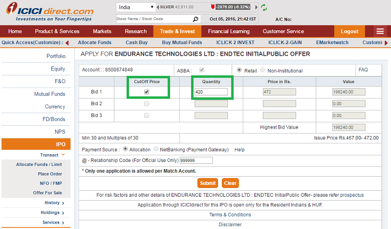Show the previous ticker item

coord(157,7)
